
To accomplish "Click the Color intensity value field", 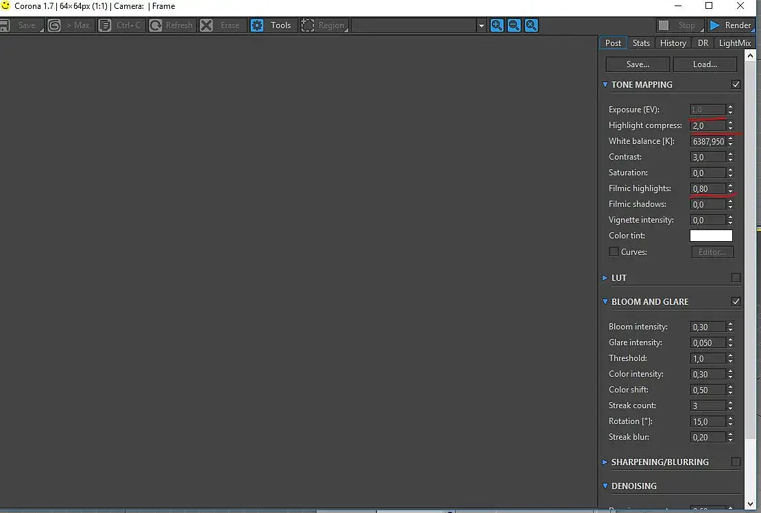I will point(708,375).
